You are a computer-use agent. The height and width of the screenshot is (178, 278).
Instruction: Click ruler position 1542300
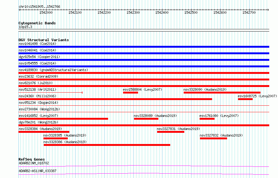coord(133,12)
